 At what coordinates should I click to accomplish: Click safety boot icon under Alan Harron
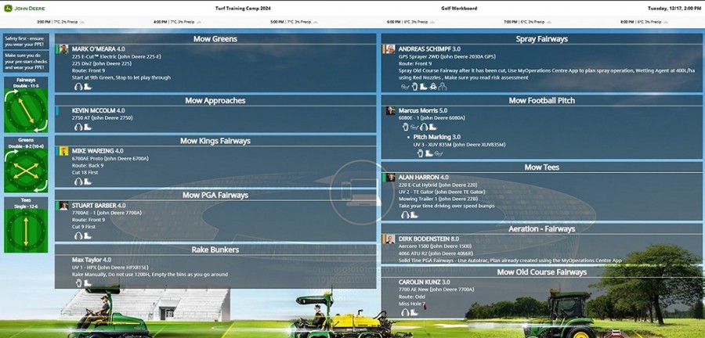click(414, 215)
